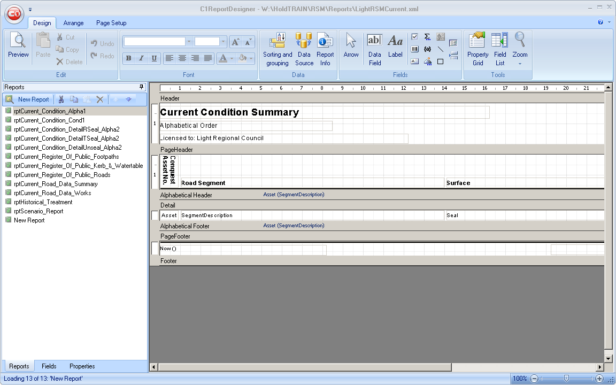Justify text alignment
Viewport: 616px width, 385px height.
(x=208, y=58)
